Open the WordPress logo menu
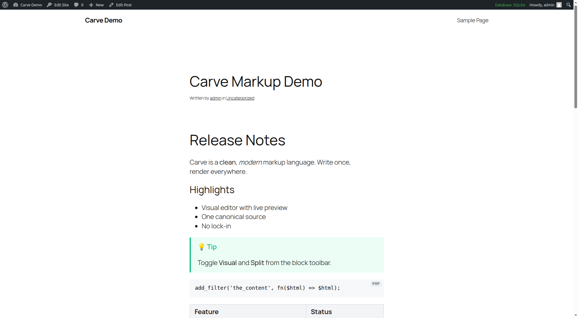Image resolution: width=578 pixels, height=318 pixels. coord(5,5)
